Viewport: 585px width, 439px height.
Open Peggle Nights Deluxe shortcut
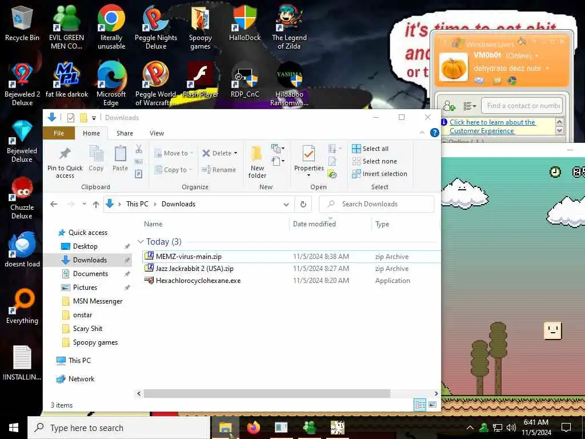[x=156, y=28]
